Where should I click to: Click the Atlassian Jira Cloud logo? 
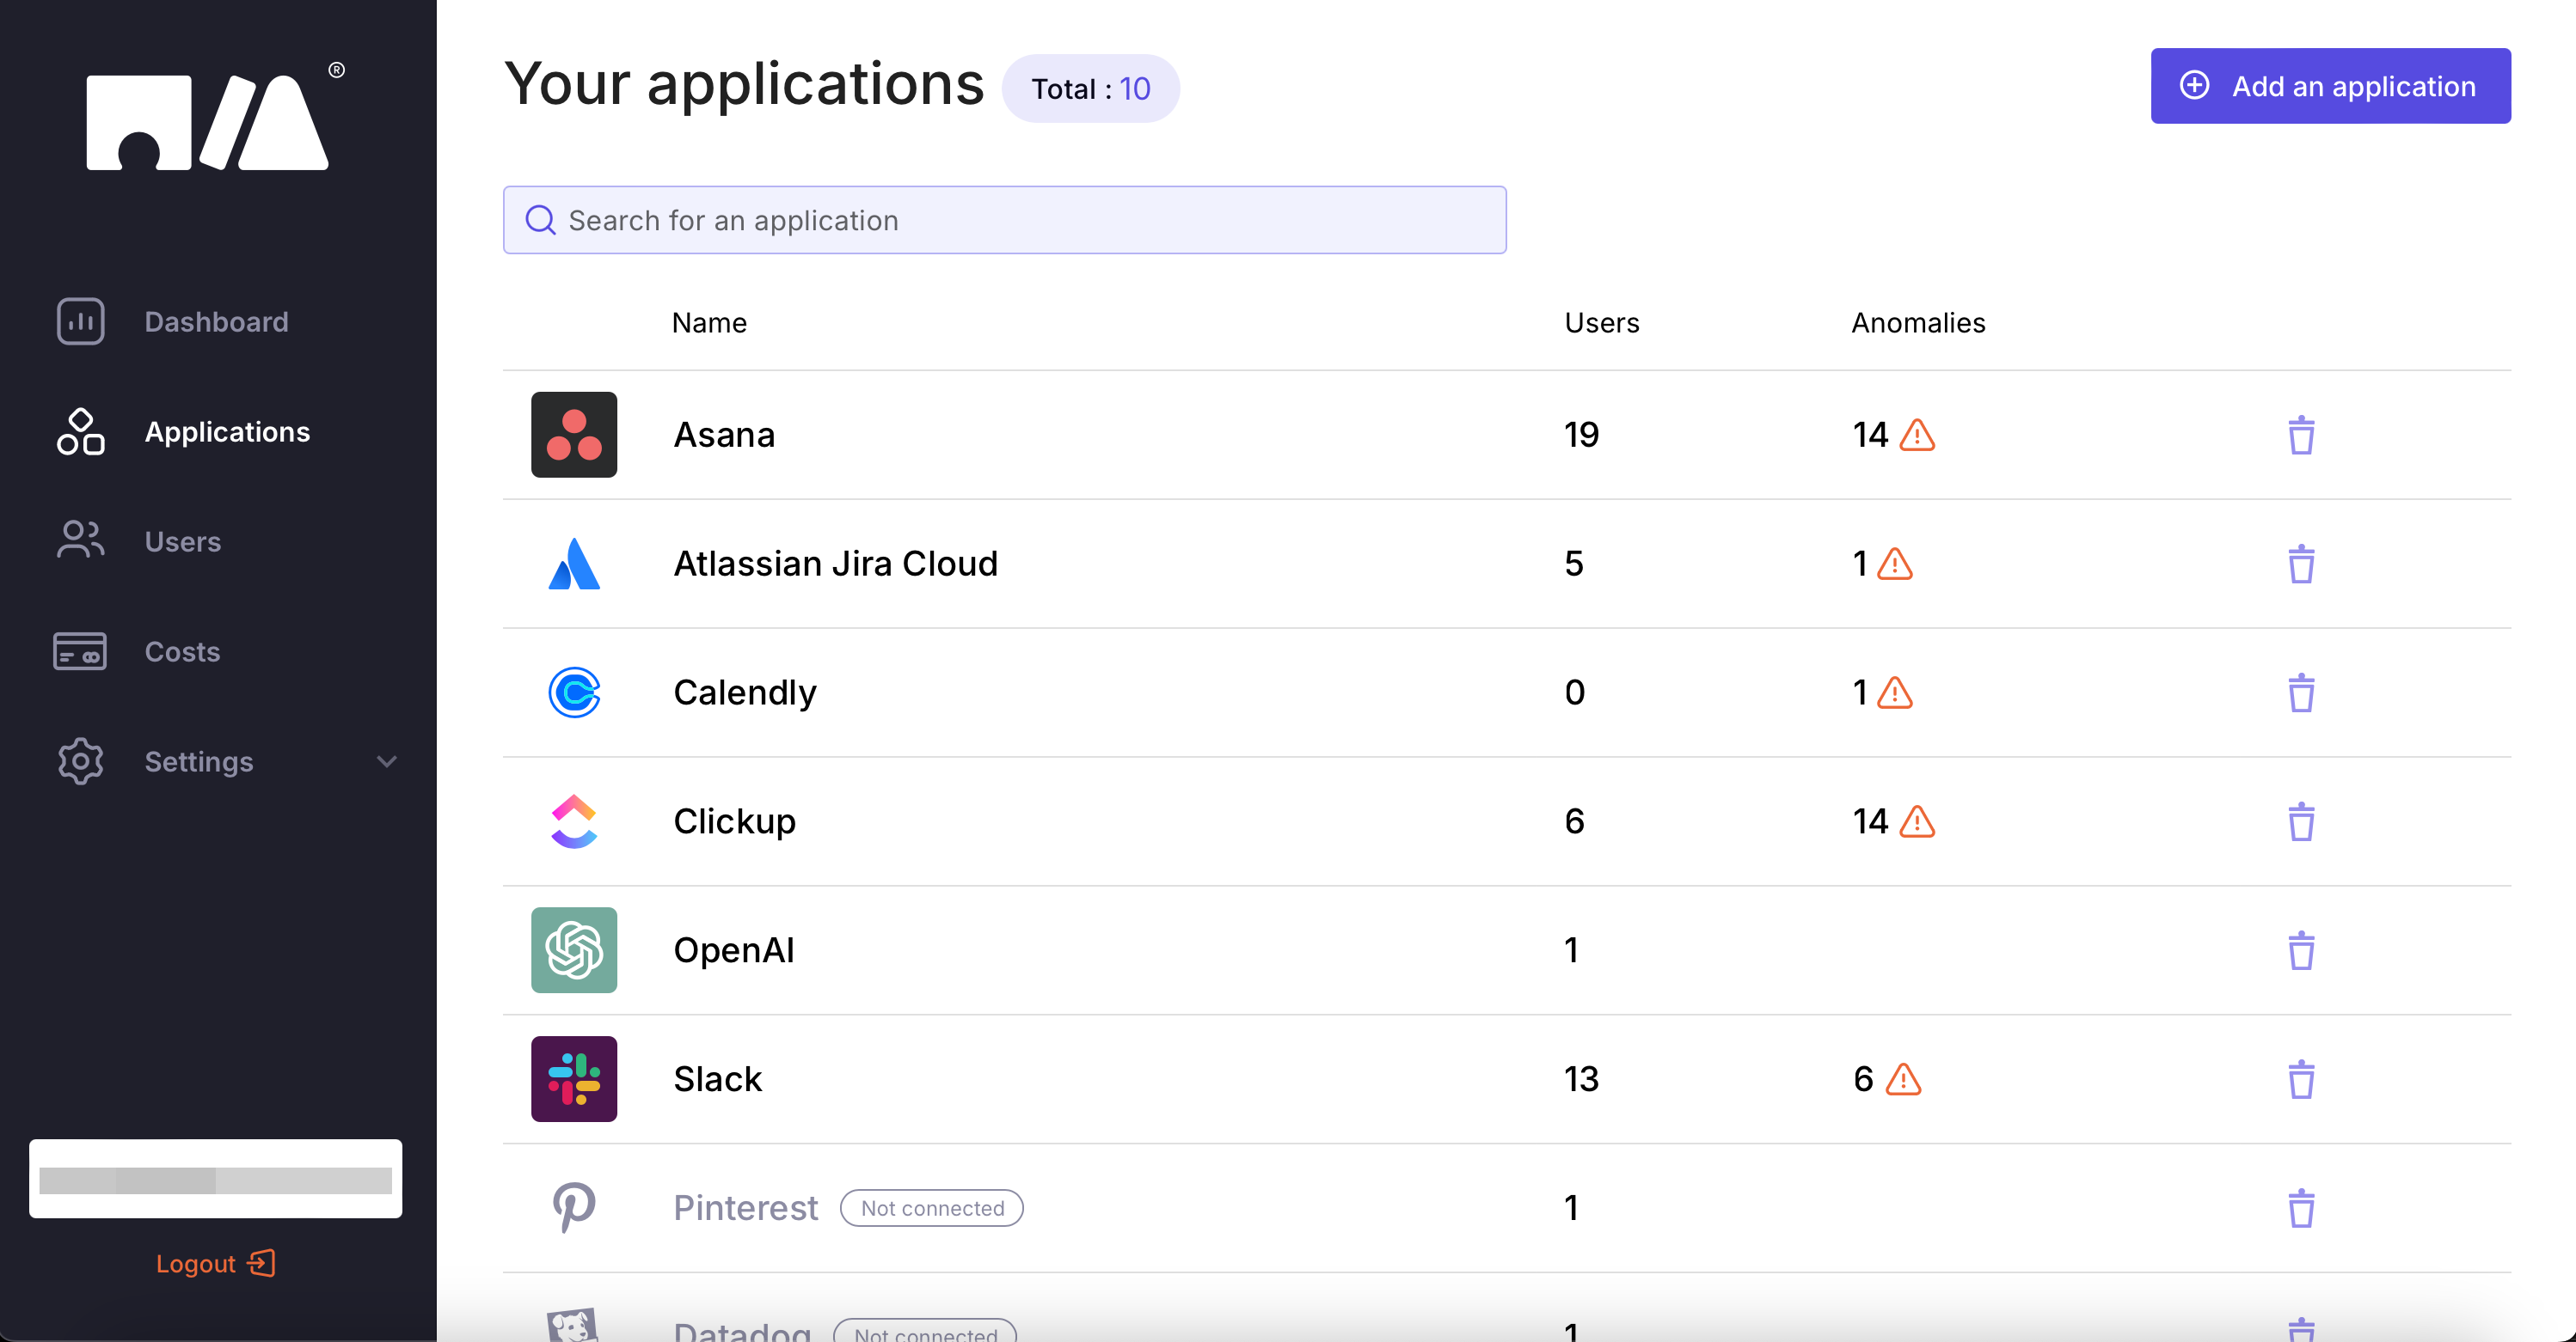(574, 564)
